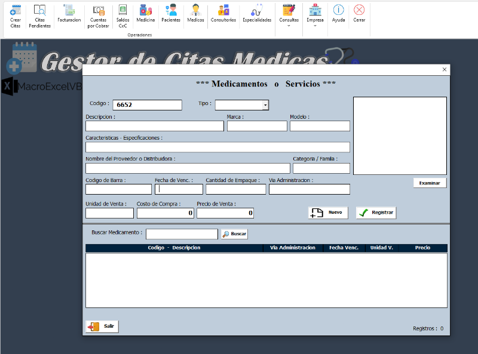
Task: Focus the Codigo de Barra field
Action: (118, 189)
